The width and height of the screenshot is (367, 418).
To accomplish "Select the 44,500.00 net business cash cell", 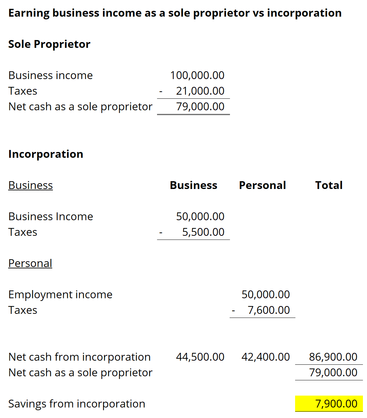I will 200,357.
